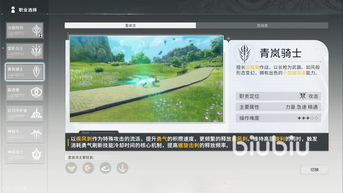Image resolution: width=343 pixels, height=193 pixels.
Task: Click the third blue sweeping-slash skill icon
Action: tap(105, 168)
